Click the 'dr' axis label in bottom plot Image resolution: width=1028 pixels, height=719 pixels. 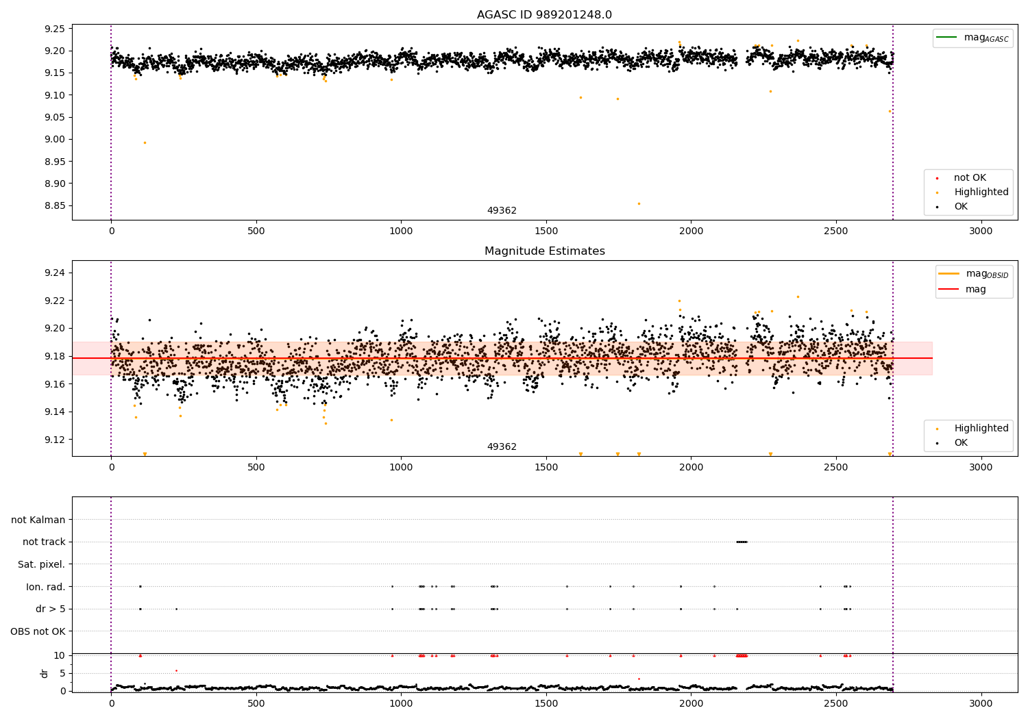click(x=45, y=673)
